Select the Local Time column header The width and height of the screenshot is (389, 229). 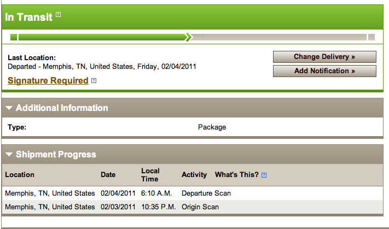point(150,175)
